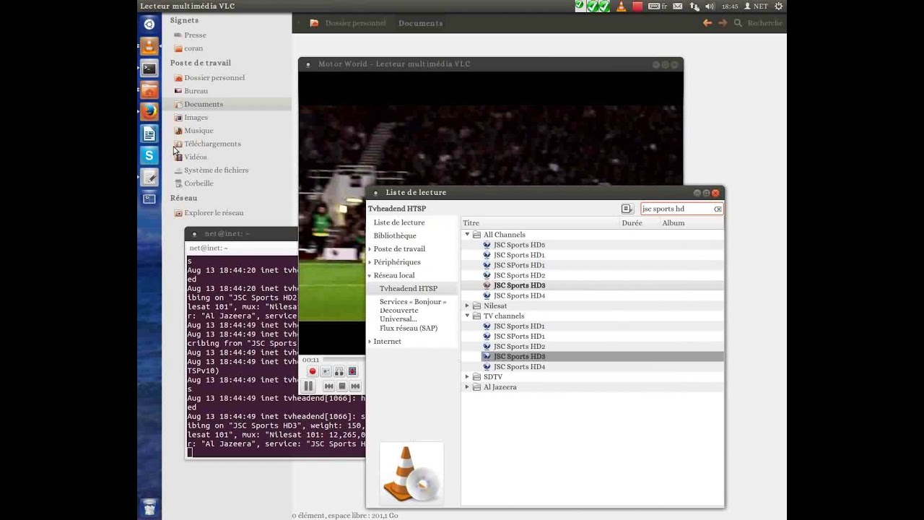Toggle the A-B loop button in VLC
The height and width of the screenshot is (520, 924).
(x=339, y=371)
